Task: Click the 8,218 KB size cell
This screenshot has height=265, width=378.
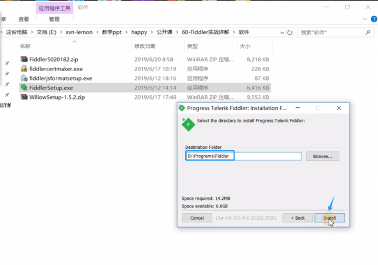Action: tap(258, 59)
